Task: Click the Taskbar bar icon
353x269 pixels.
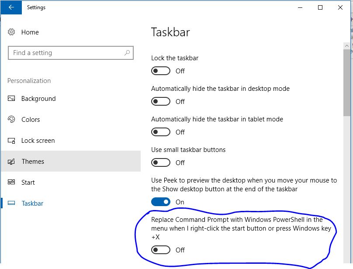Action: pyautogui.click(x=11, y=203)
